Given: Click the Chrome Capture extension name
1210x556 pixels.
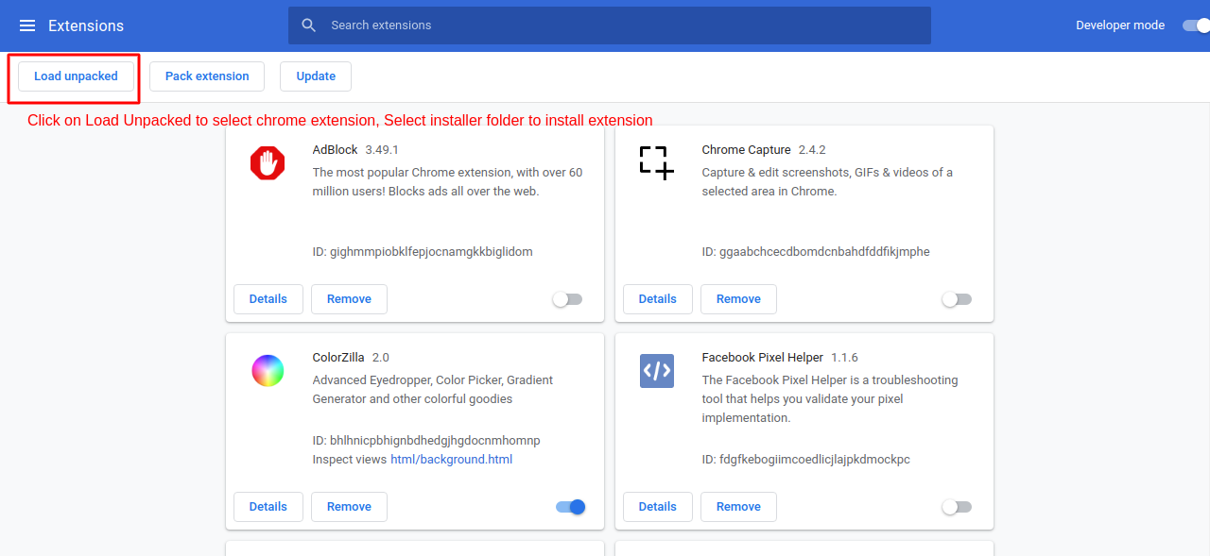Looking at the screenshot, I should click(747, 150).
